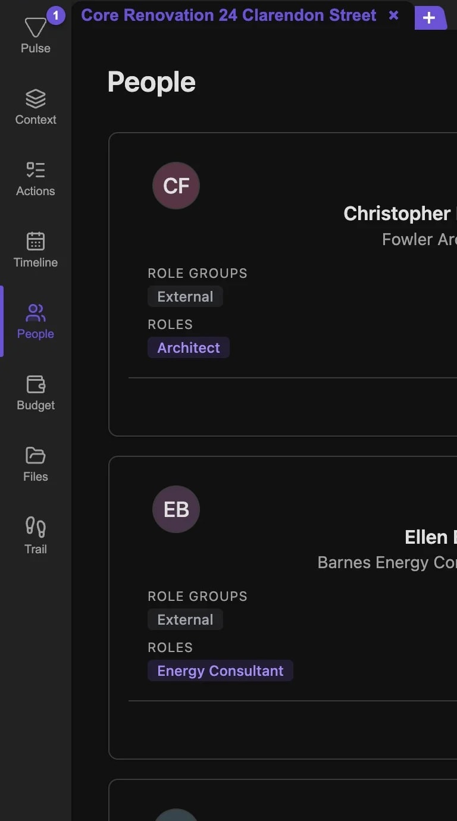This screenshot has width=457, height=821.
Task: Open the Budget wallet icon
Action: 36,384
